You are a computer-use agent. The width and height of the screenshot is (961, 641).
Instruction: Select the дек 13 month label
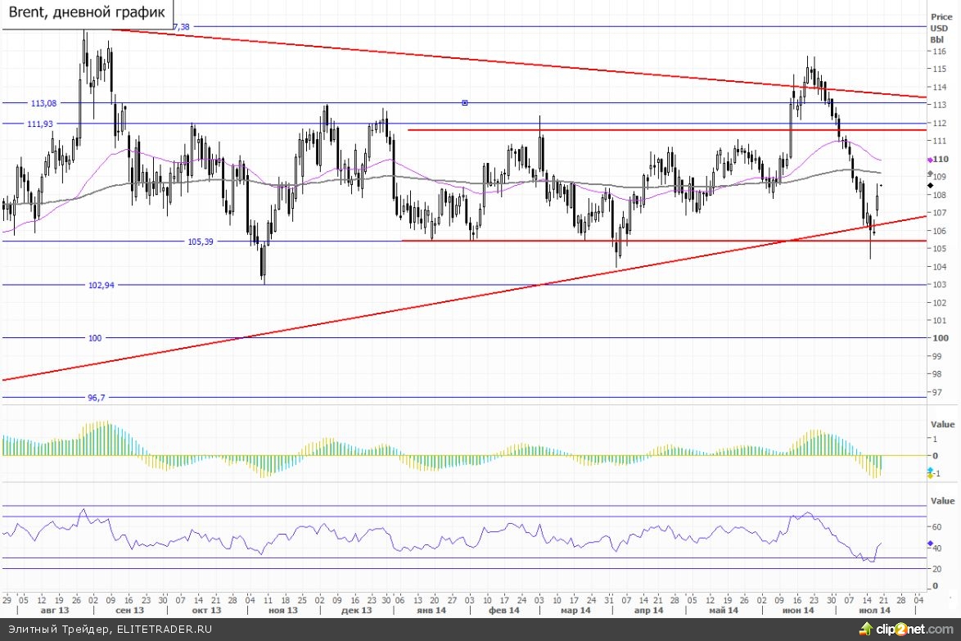pyautogui.click(x=357, y=611)
